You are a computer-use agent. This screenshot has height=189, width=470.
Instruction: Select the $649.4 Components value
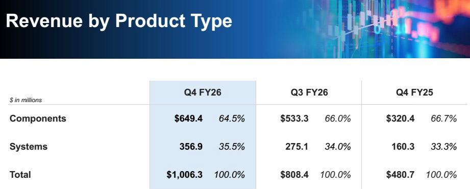coord(188,119)
